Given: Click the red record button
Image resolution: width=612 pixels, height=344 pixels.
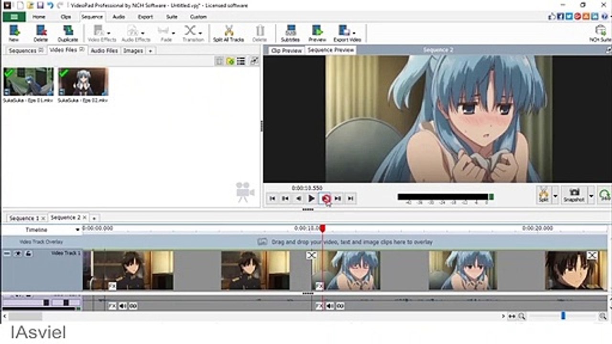Looking at the screenshot, I should click(x=326, y=198).
